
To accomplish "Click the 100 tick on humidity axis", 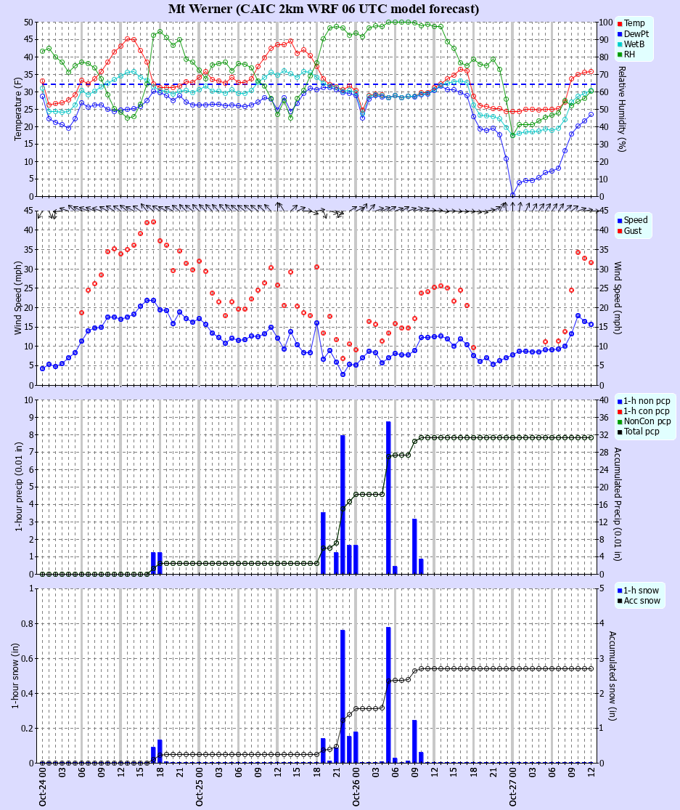I will click(x=606, y=23).
